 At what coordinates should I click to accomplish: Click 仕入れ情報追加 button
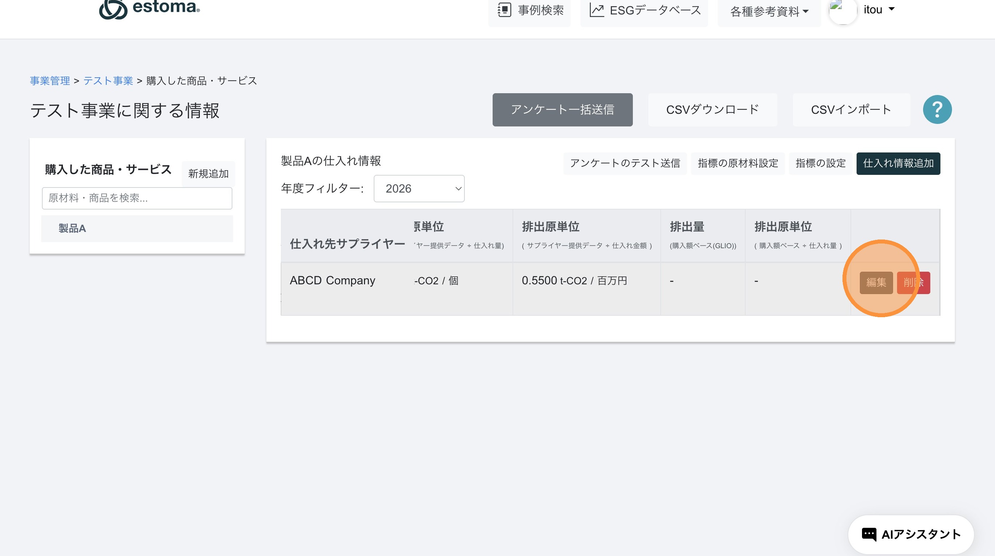click(898, 163)
